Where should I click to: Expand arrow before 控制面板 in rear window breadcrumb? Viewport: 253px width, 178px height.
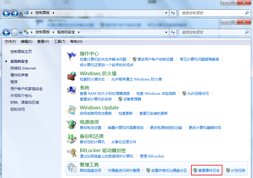click(x=32, y=13)
